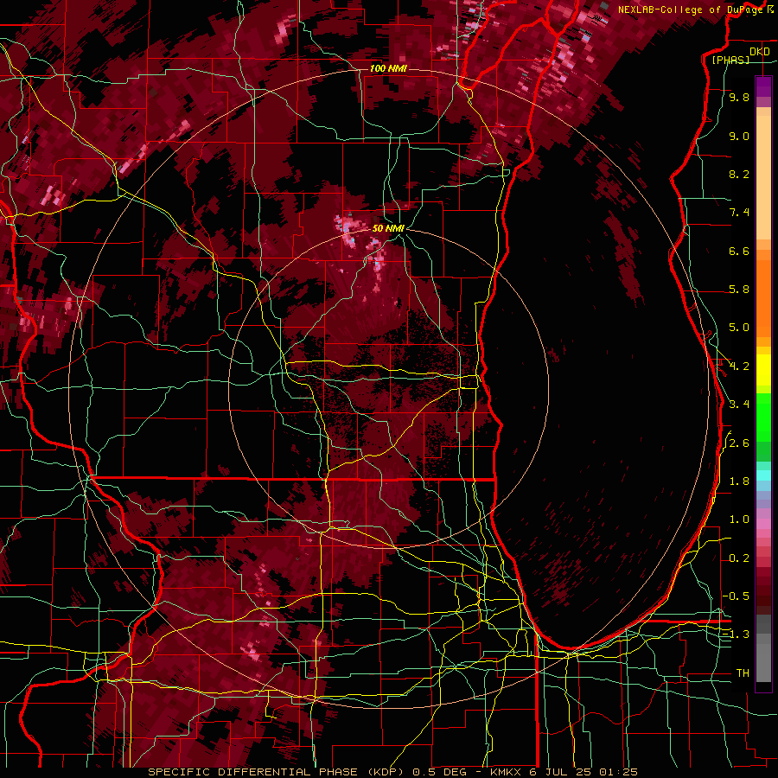This screenshot has height=778, width=778.
Task: Pick the green segment of the color bar
Action: (x=763, y=417)
